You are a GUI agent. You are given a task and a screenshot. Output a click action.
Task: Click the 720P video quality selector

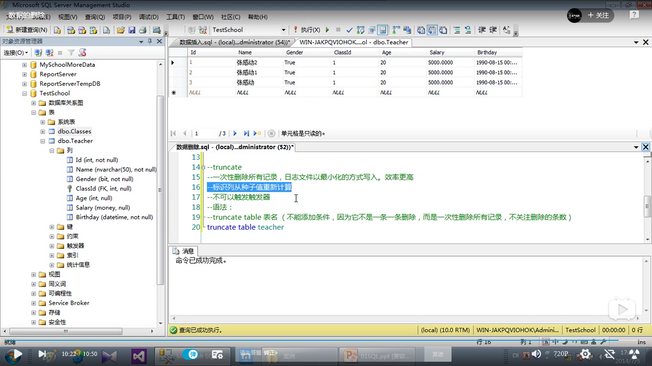[x=561, y=354]
